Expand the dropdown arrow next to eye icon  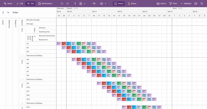pyautogui.click(x=106, y=4)
